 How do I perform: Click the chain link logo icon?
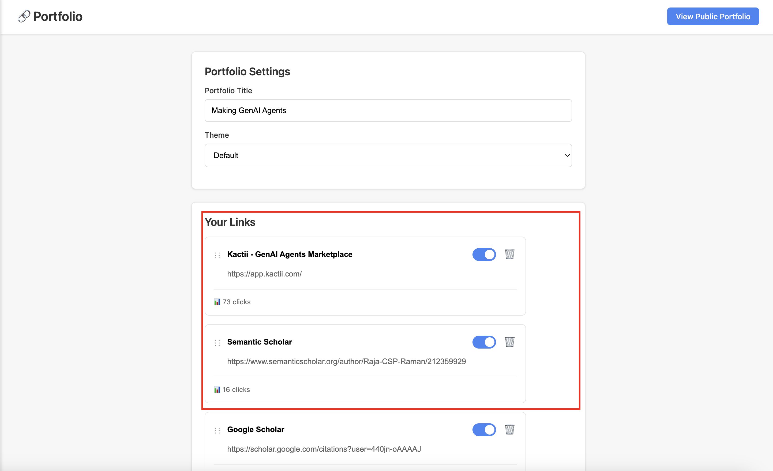[24, 16]
